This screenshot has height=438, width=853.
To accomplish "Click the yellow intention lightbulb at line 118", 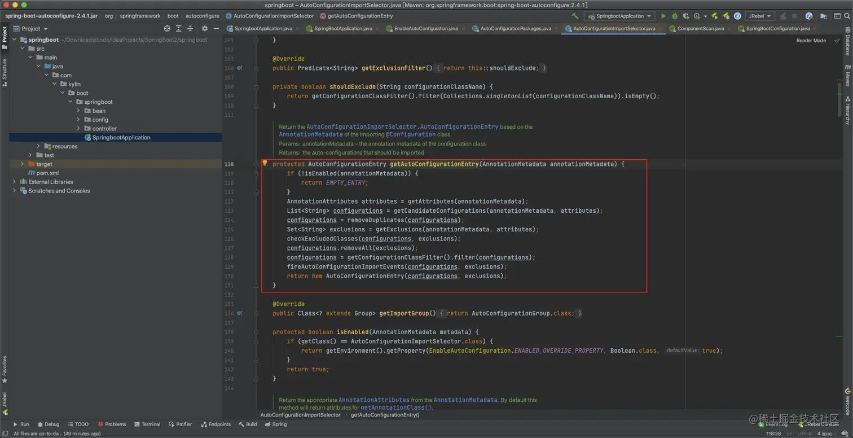I will [265, 163].
